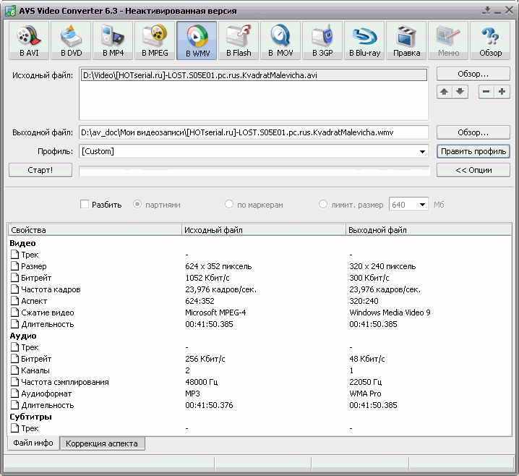Select the Видео group heading
519x476 pixels.
tap(22, 243)
